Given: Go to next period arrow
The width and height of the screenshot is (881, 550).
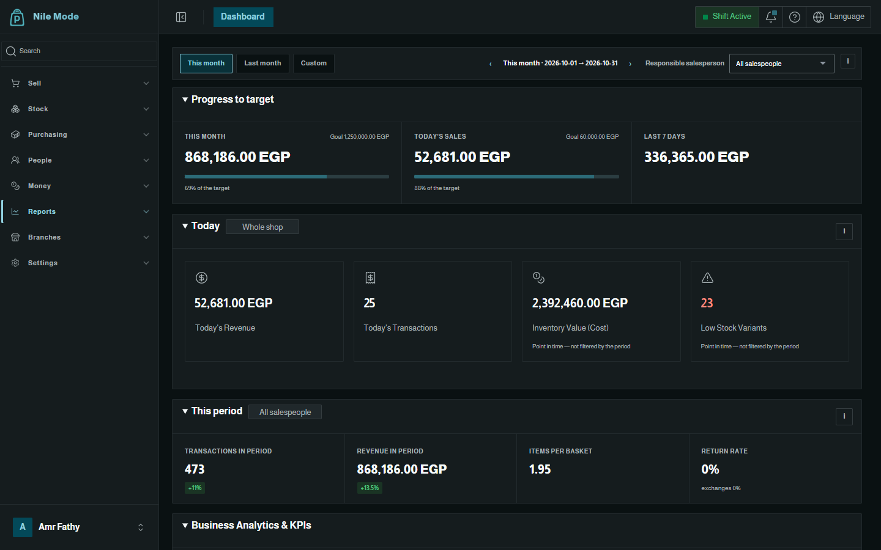Looking at the screenshot, I should coord(630,64).
